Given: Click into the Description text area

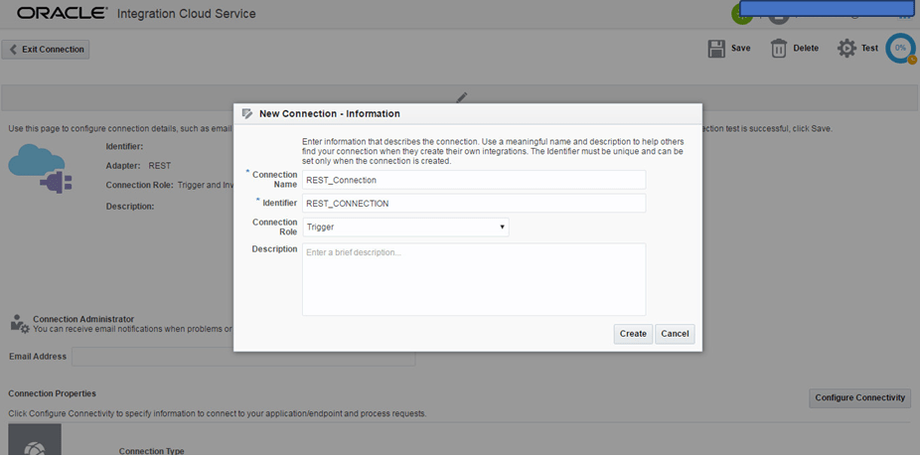Looking at the screenshot, I should [474, 279].
